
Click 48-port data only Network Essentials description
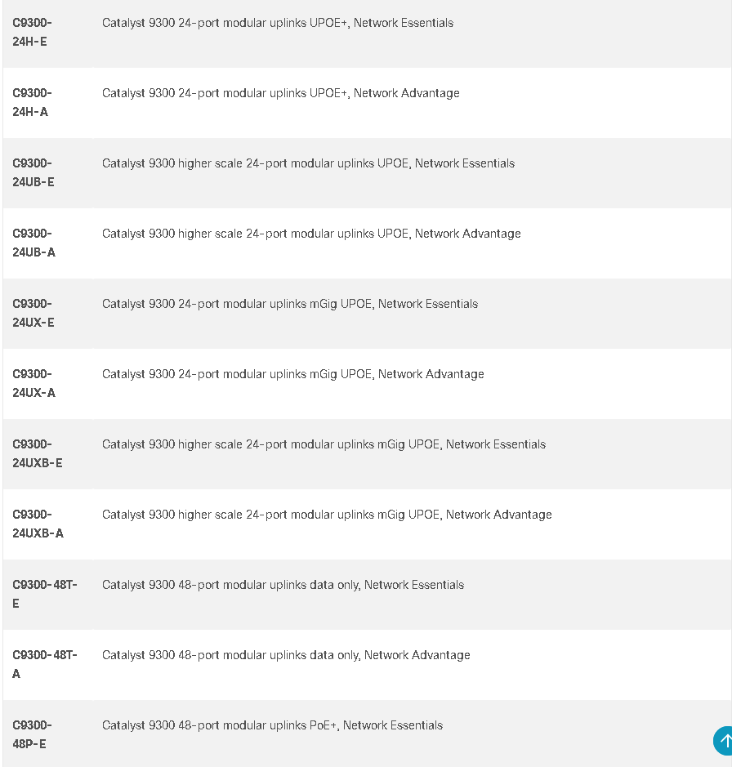[x=283, y=585]
